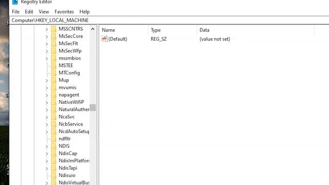Click the mssmbios folder icon
329x185 pixels.
click(x=53, y=58)
